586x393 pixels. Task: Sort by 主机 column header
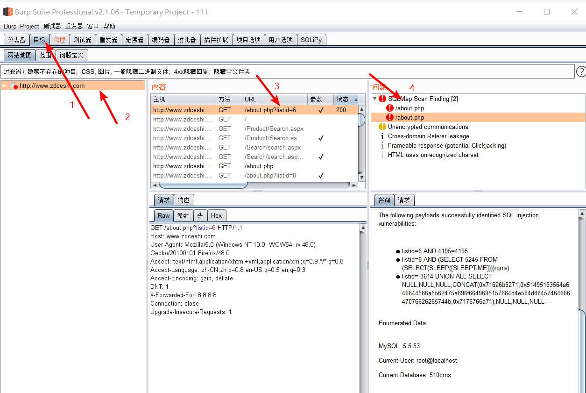point(183,100)
